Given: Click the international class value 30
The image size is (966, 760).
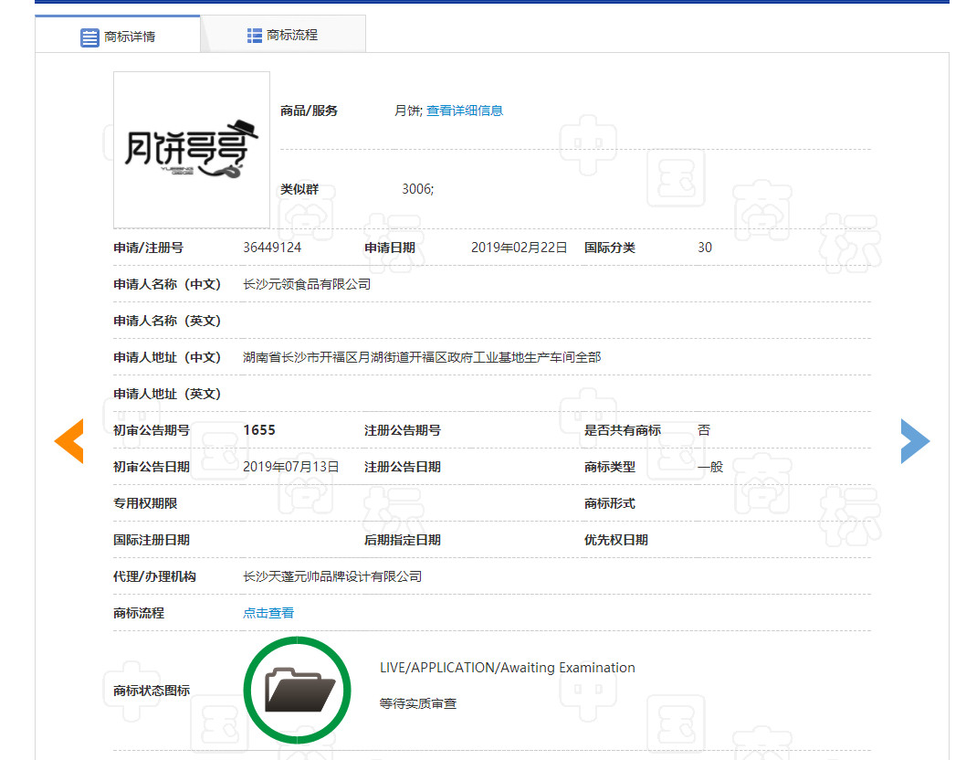Looking at the screenshot, I should point(705,248).
